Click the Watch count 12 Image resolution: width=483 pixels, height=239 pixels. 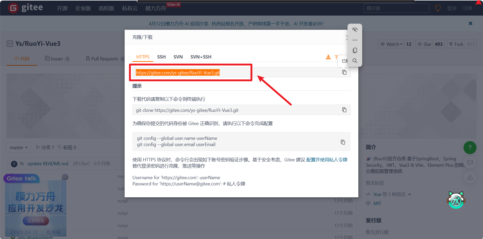409,44
